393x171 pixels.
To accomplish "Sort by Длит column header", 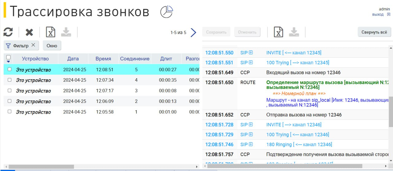I will pyautogui.click(x=166, y=59).
